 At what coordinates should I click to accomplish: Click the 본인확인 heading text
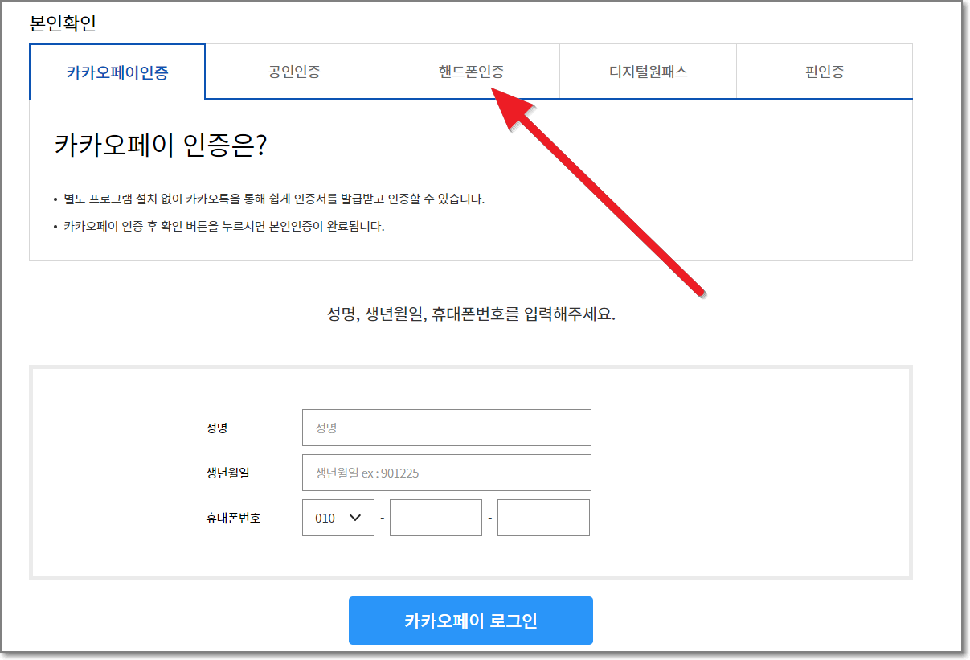click(63, 23)
